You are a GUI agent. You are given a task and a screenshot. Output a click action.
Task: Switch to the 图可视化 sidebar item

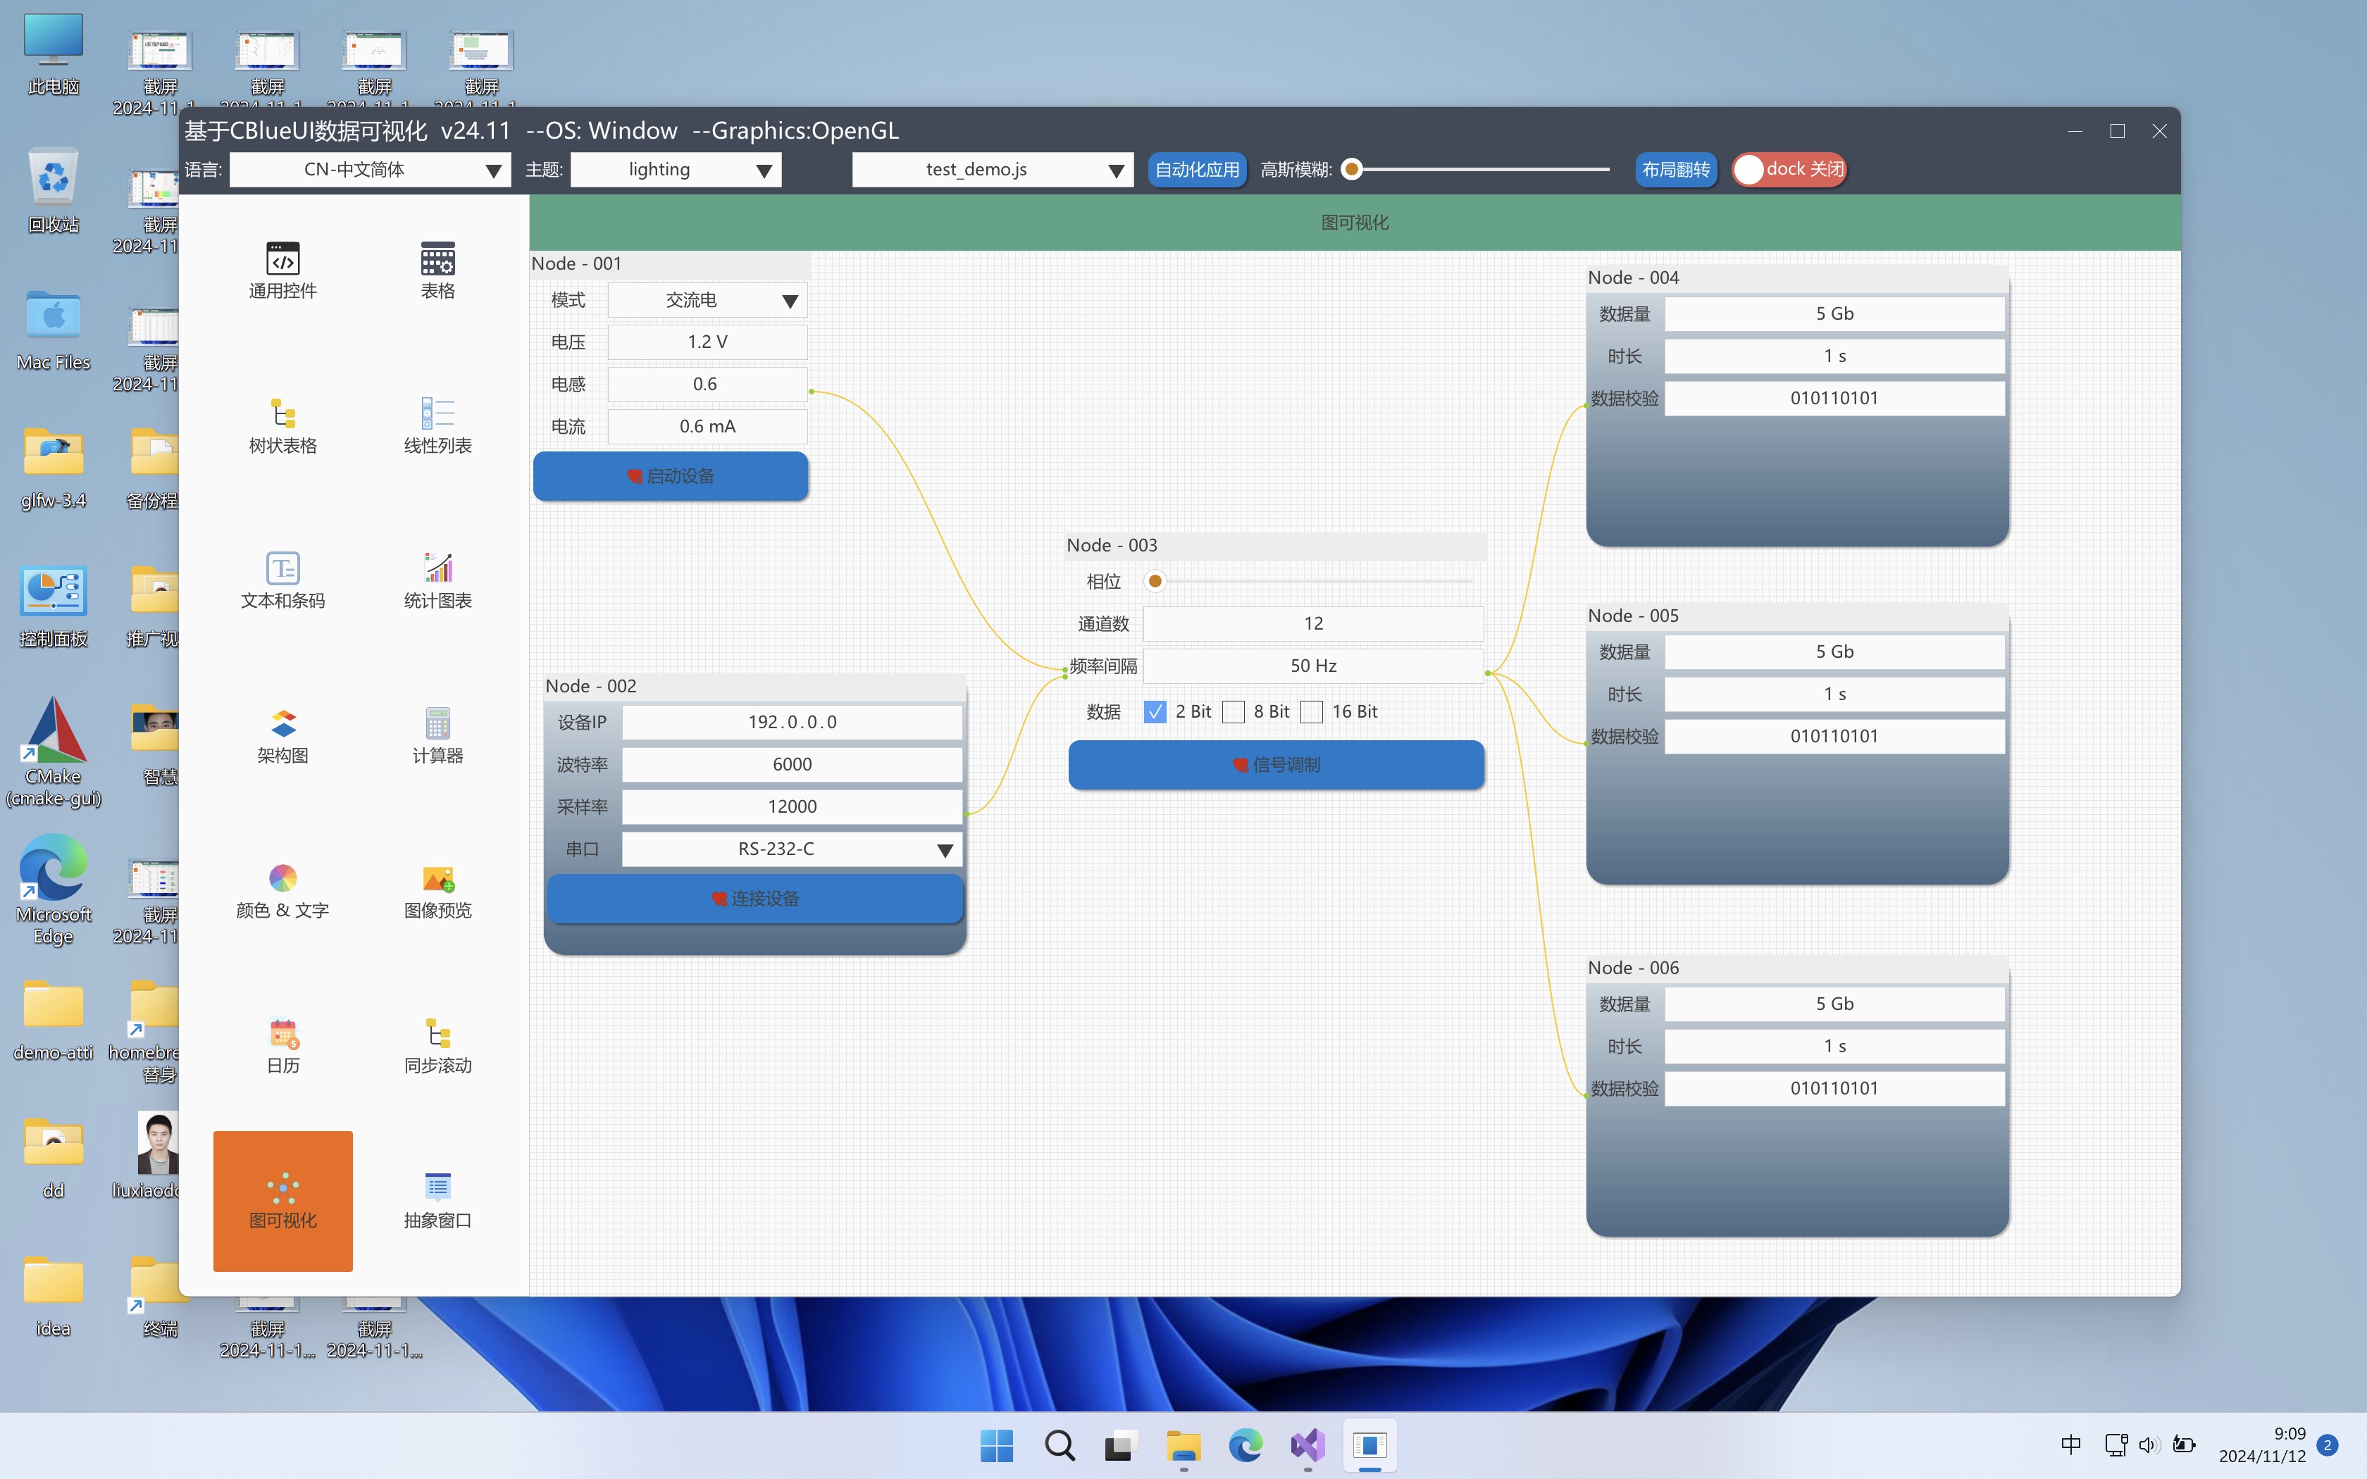(x=282, y=1200)
